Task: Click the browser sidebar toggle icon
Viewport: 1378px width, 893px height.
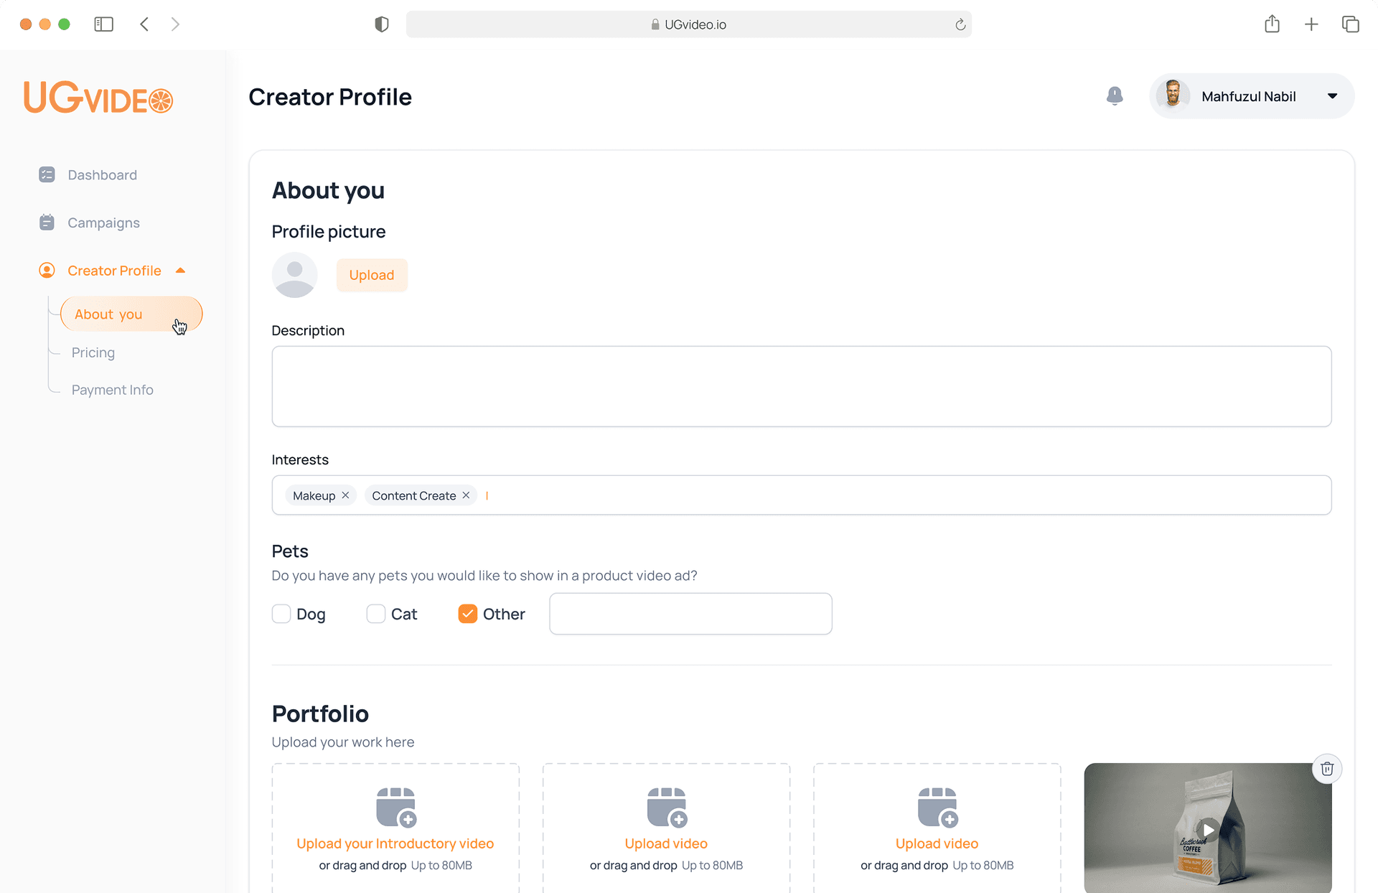Action: [103, 24]
